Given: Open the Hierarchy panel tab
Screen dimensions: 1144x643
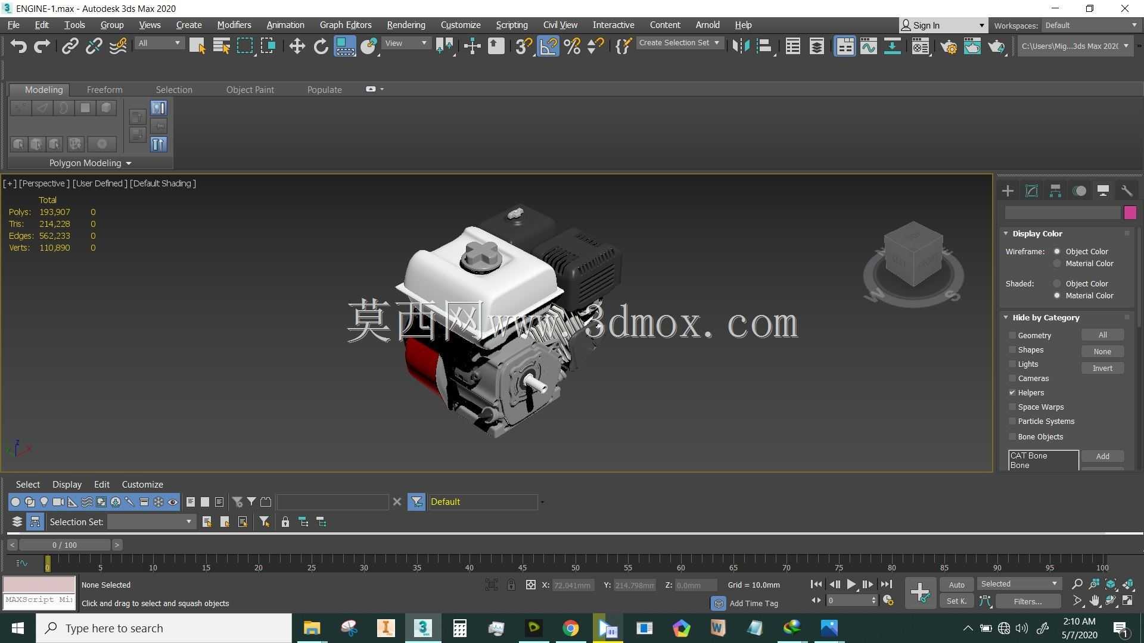Looking at the screenshot, I should (x=1055, y=191).
